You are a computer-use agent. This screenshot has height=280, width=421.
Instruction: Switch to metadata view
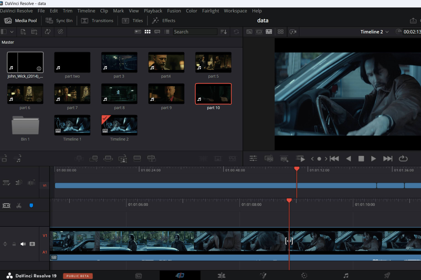click(x=138, y=32)
